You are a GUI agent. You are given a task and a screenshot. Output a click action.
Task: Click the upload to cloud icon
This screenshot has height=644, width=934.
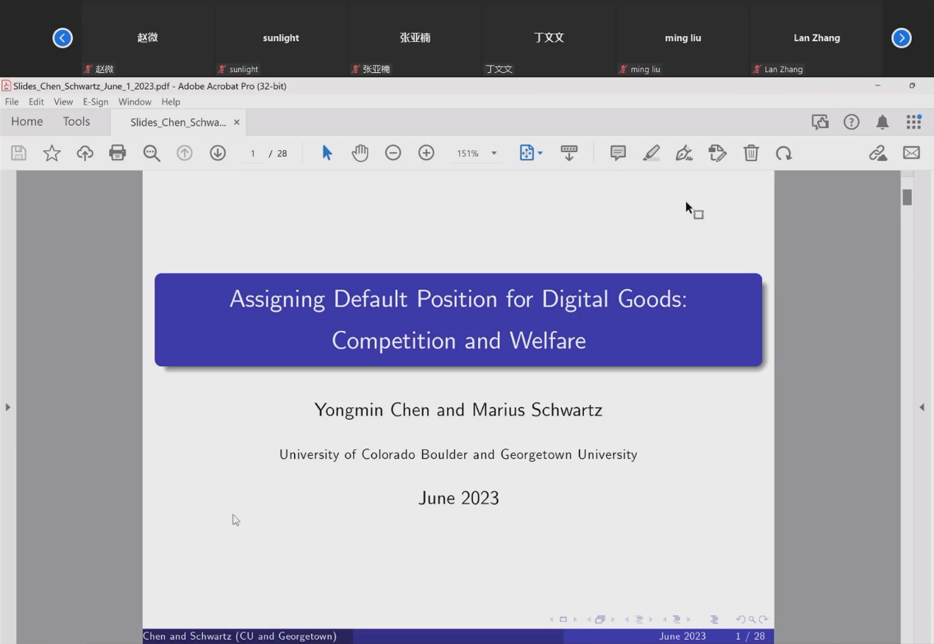85,153
